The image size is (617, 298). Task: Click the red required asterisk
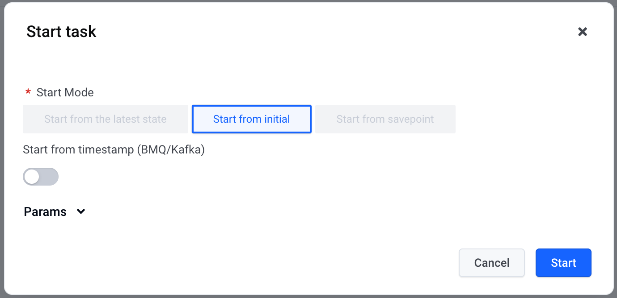pyautogui.click(x=28, y=92)
